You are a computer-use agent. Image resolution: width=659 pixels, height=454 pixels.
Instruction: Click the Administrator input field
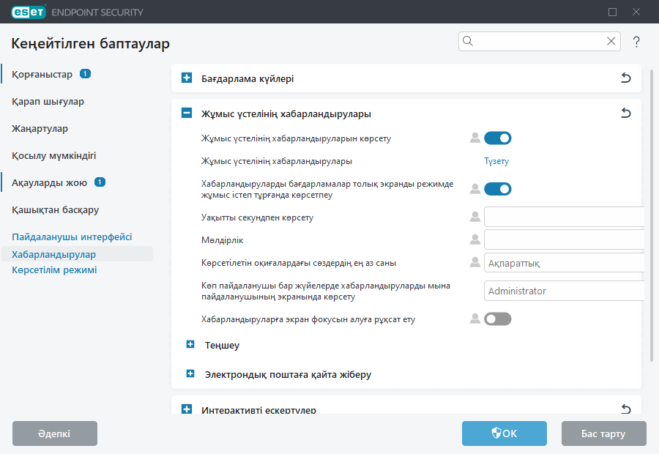pos(564,291)
